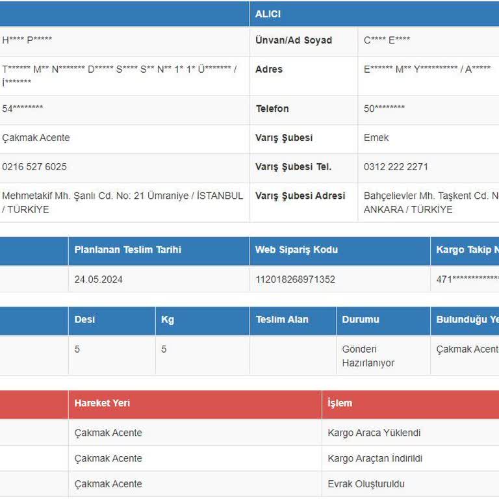This screenshot has height=499, width=499.
Task: Click the Varış Şubesi Adresi label
Action: click(300, 196)
